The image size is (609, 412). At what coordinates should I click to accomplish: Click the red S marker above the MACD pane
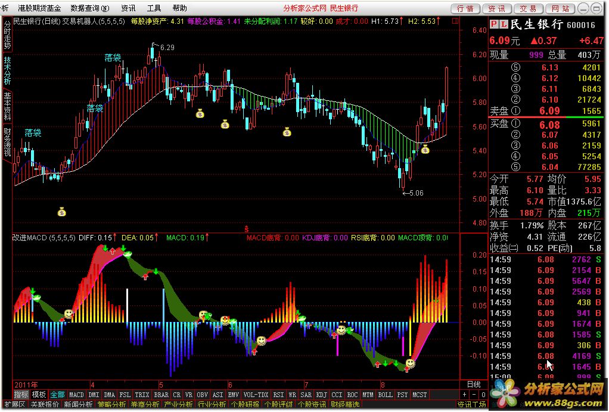pyautogui.click(x=246, y=230)
